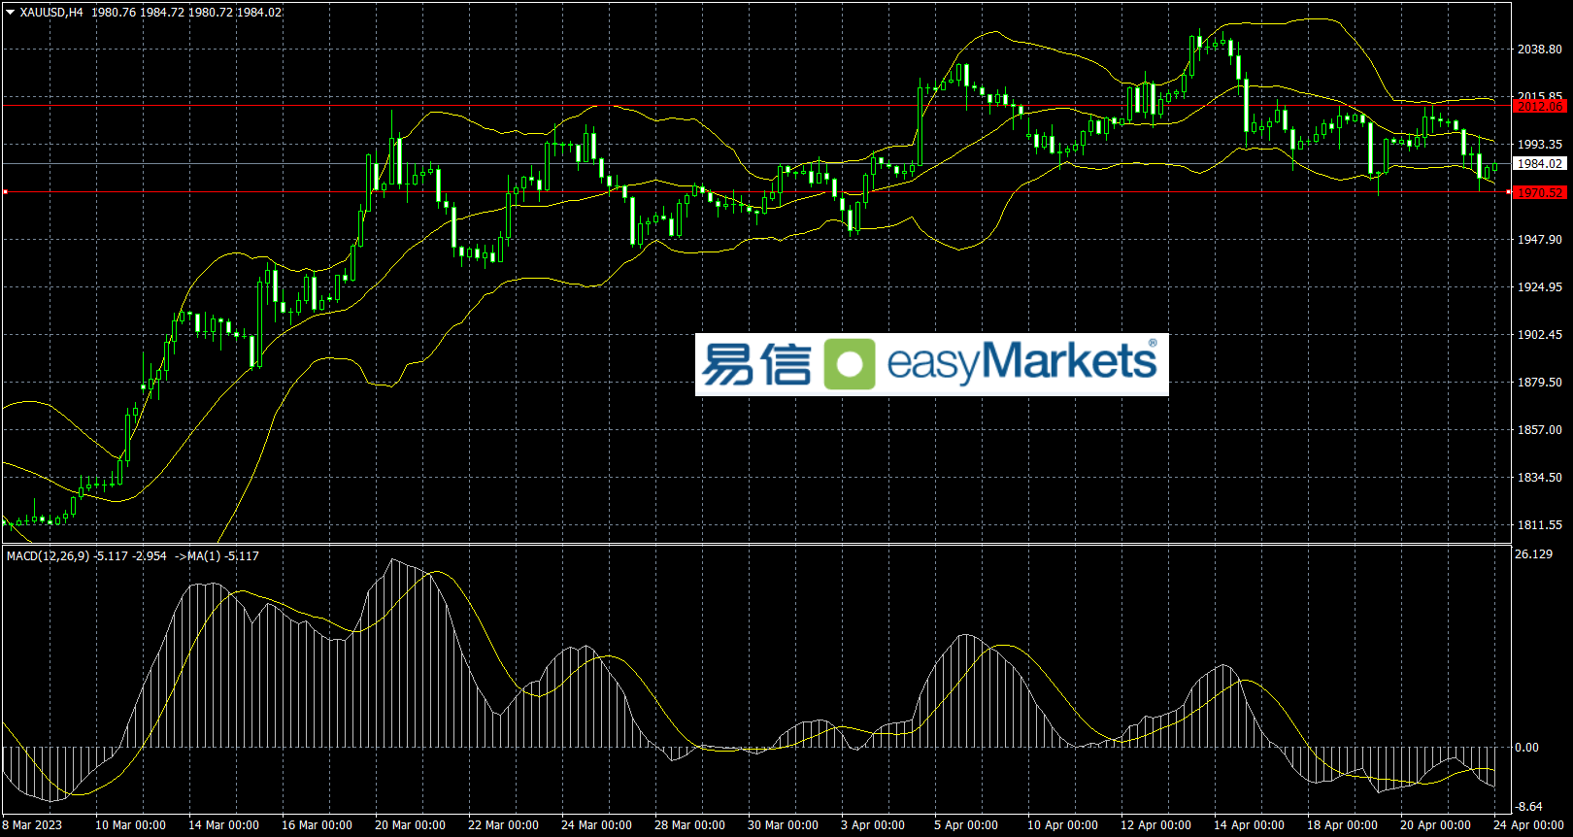This screenshot has width=1573, height=837.
Task: Click the 14 Mar 00:00 time label
Action: coord(223,825)
